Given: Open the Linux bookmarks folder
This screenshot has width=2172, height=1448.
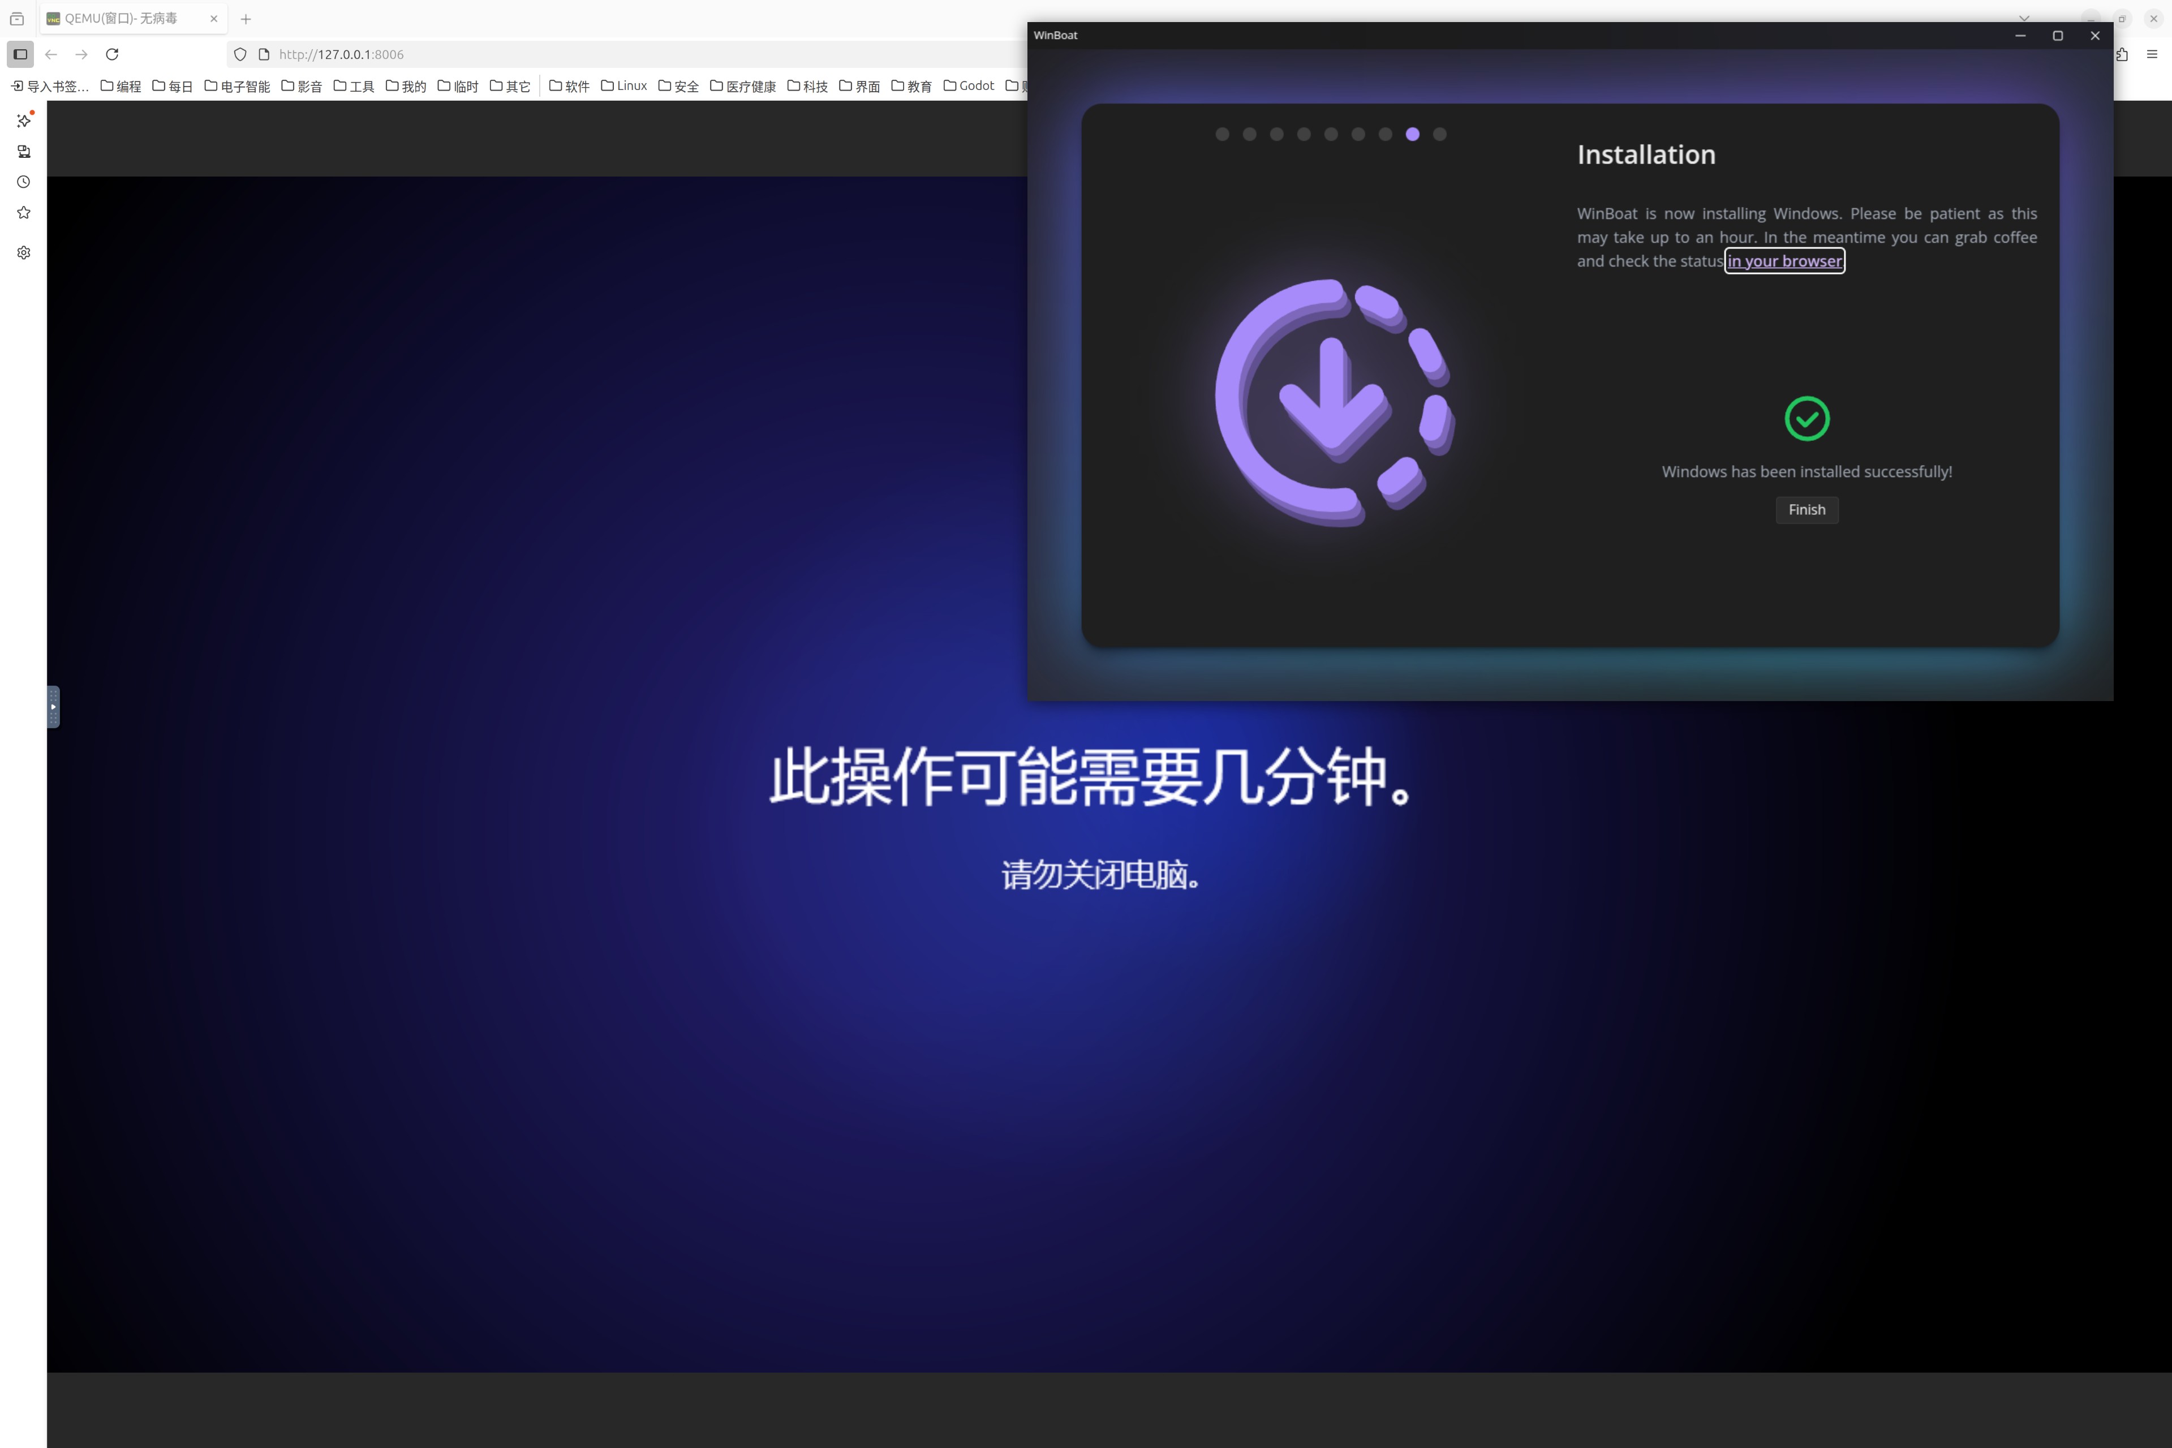Looking at the screenshot, I should tap(624, 86).
